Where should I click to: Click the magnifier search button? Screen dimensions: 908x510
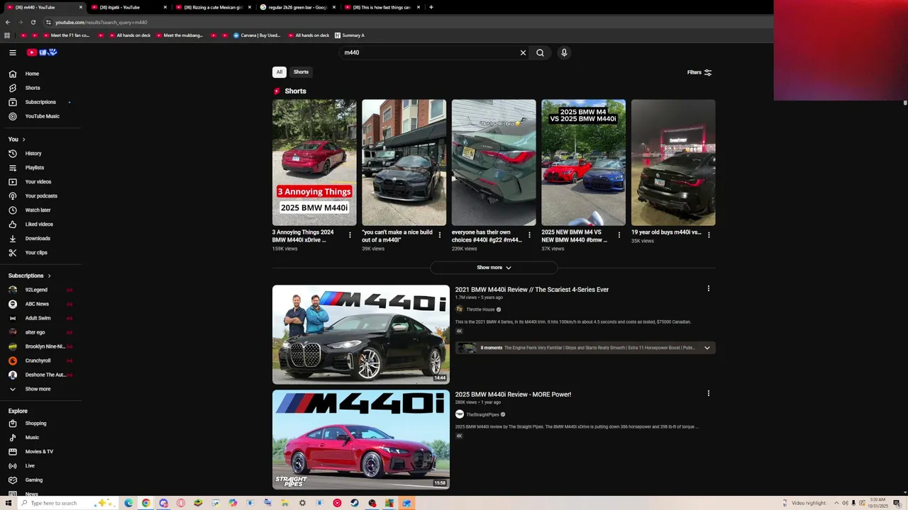[x=540, y=52]
